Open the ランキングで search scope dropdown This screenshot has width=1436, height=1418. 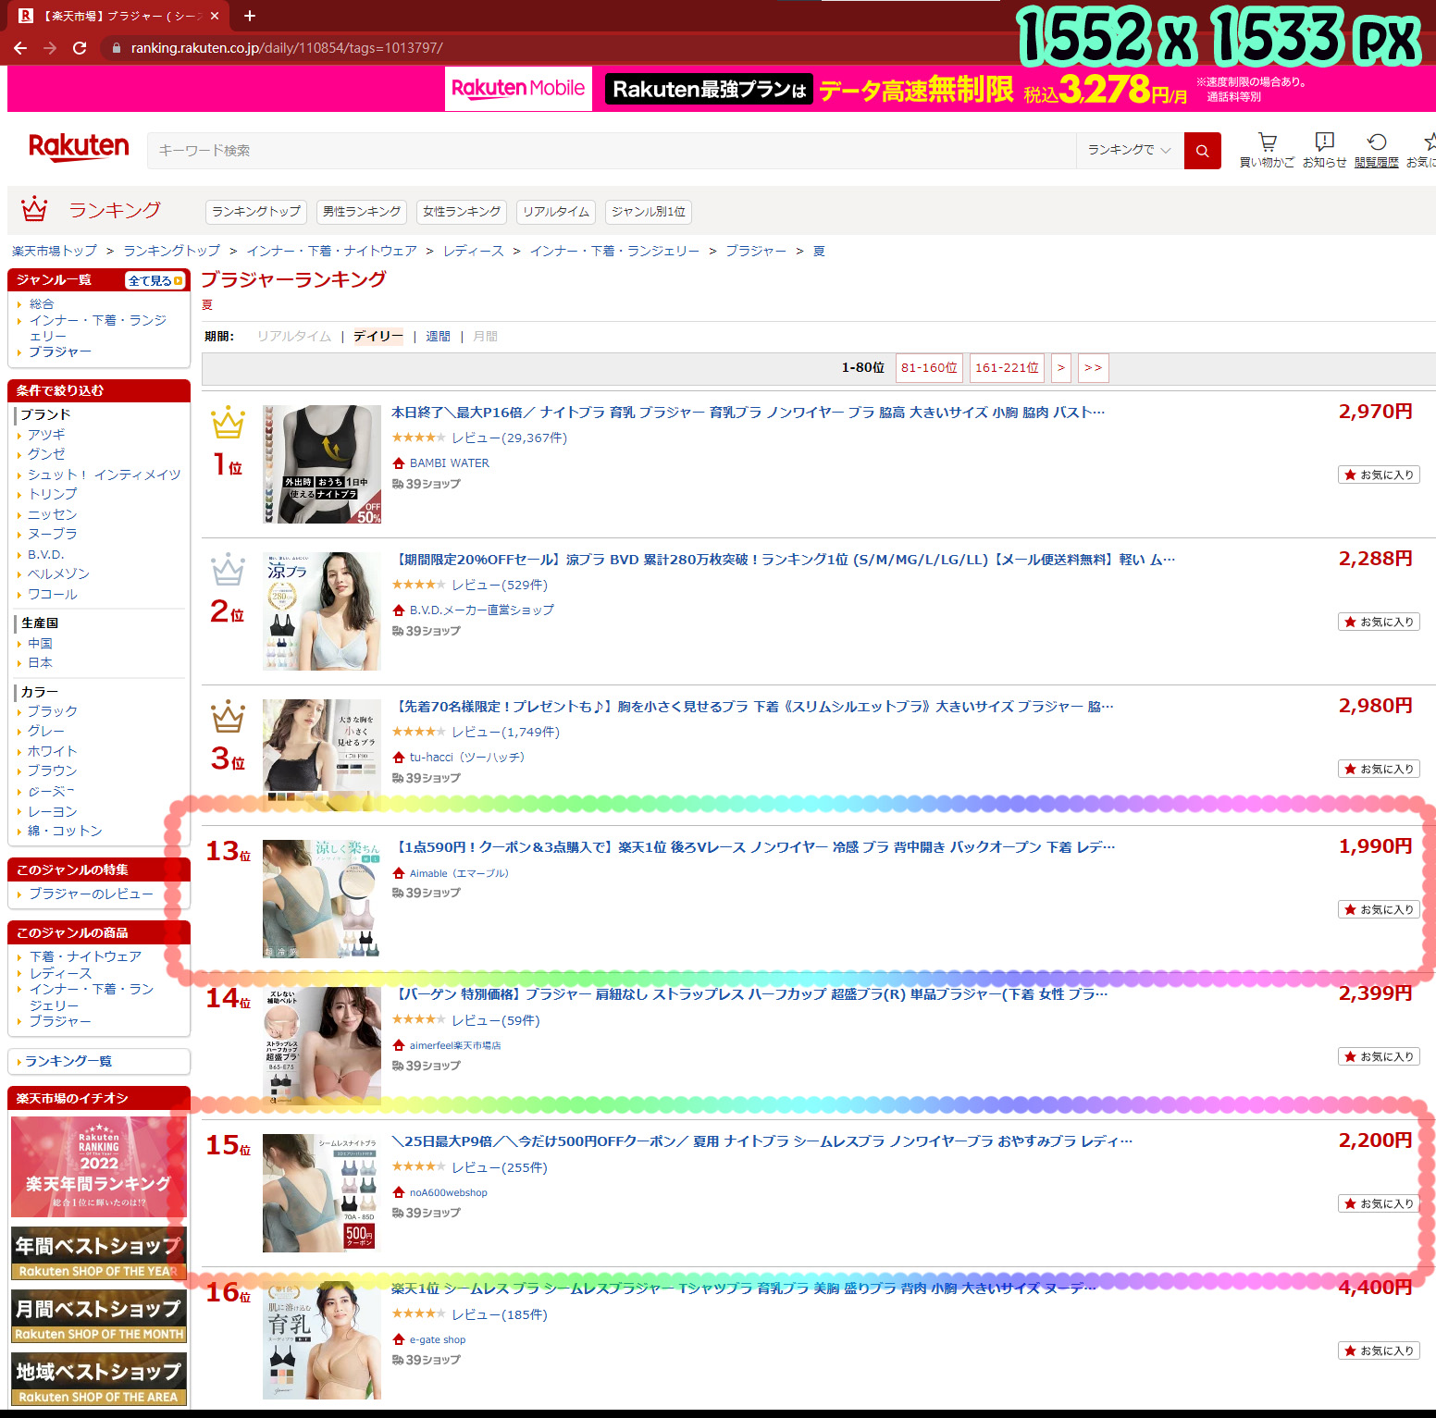pyautogui.click(x=1130, y=151)
